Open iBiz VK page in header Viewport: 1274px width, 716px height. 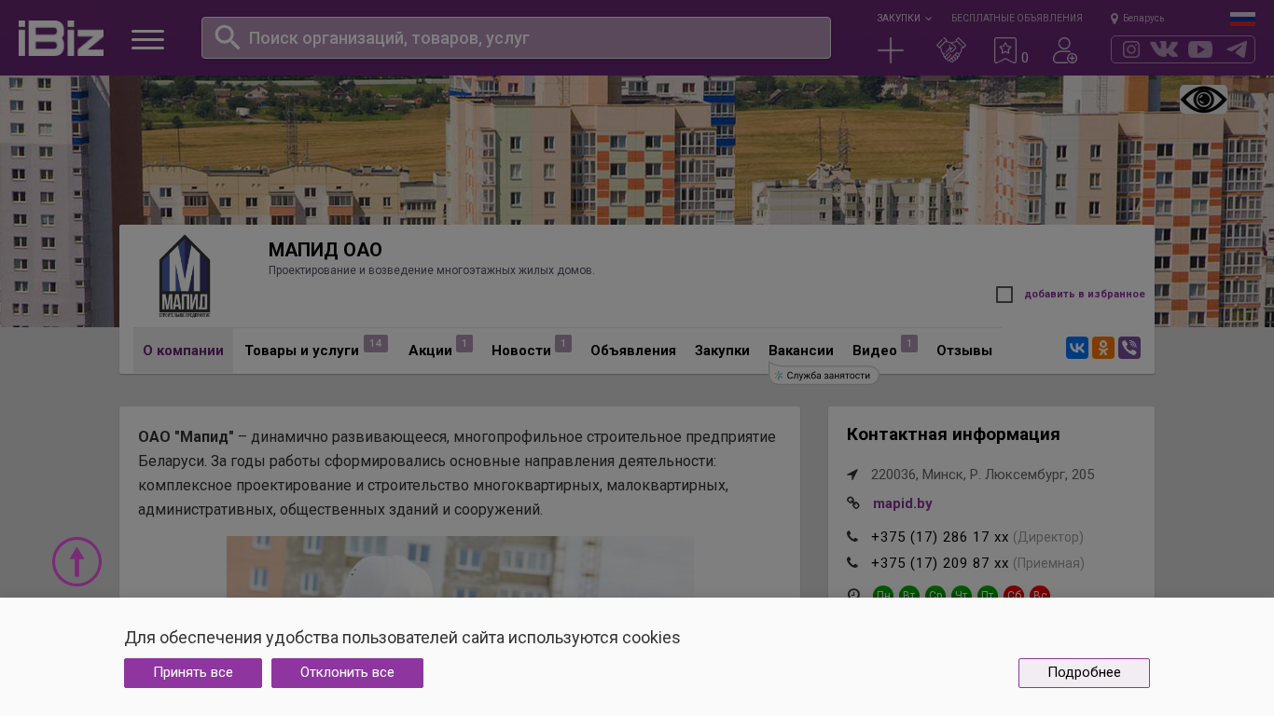coord(1164,49)
